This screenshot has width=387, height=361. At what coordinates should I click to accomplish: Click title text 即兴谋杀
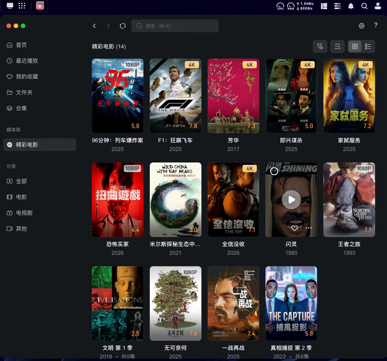(x=291, y=140)
